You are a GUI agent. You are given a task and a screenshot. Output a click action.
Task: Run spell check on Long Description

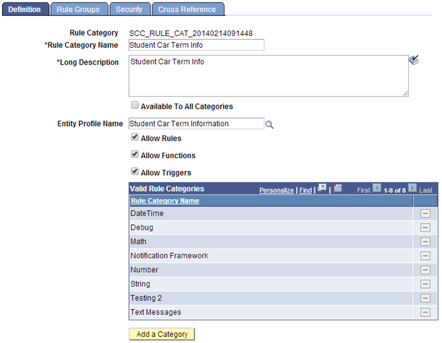pyautogui.click(x=413, y=60)
